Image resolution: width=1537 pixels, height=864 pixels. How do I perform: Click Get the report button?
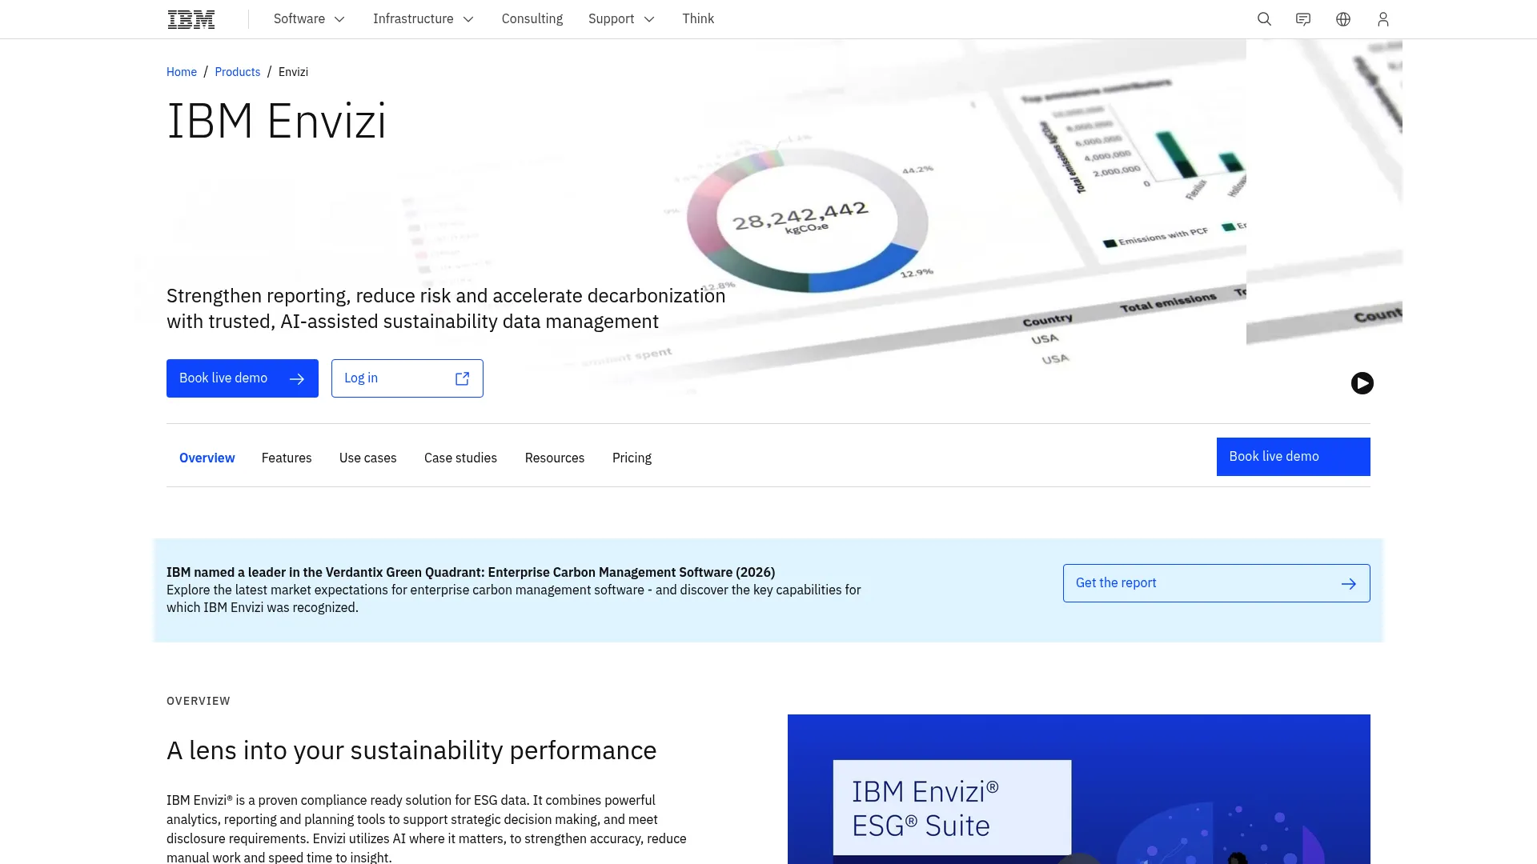pos(1217,583)
